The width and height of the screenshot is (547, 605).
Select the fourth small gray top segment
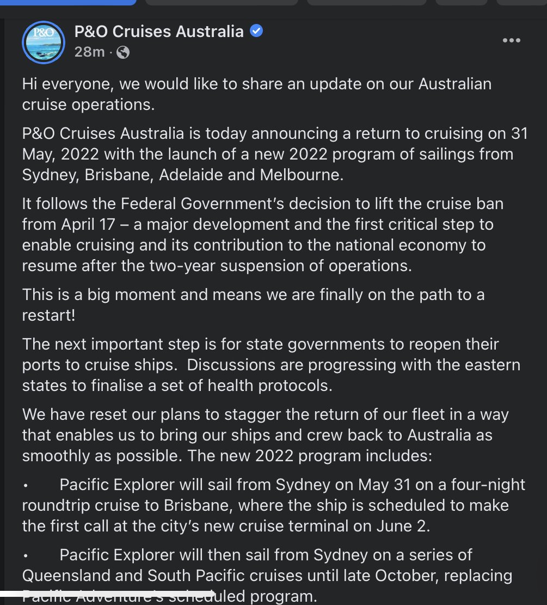click(x=462, y=2)
